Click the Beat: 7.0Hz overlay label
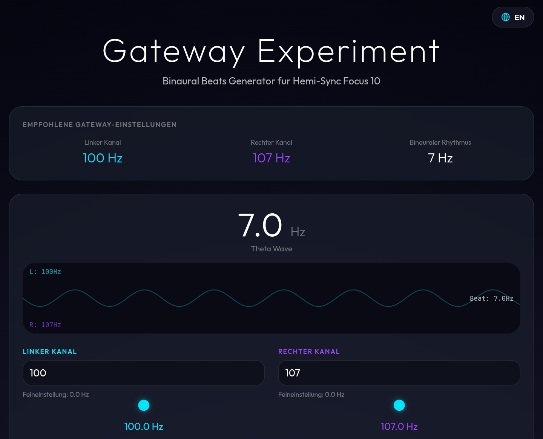 click(491, 298)
